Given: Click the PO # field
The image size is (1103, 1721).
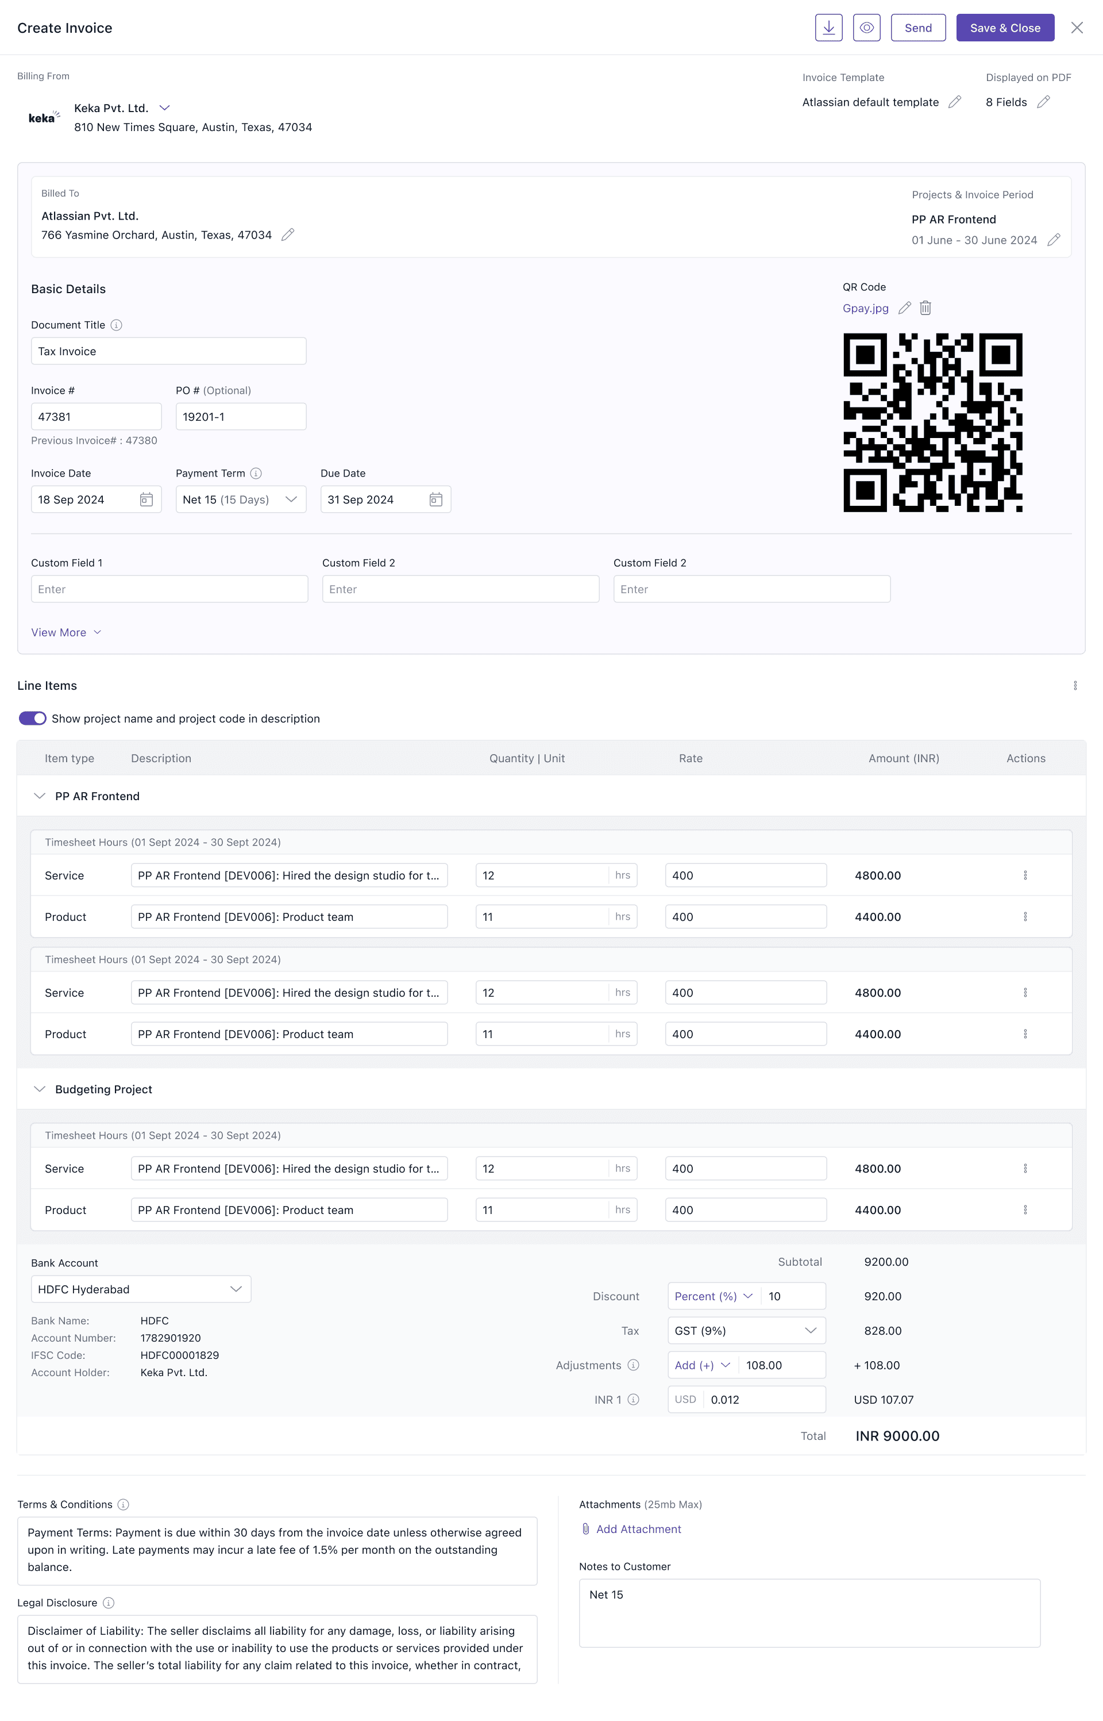Looking at the screenshot, I should coord(241,416).
